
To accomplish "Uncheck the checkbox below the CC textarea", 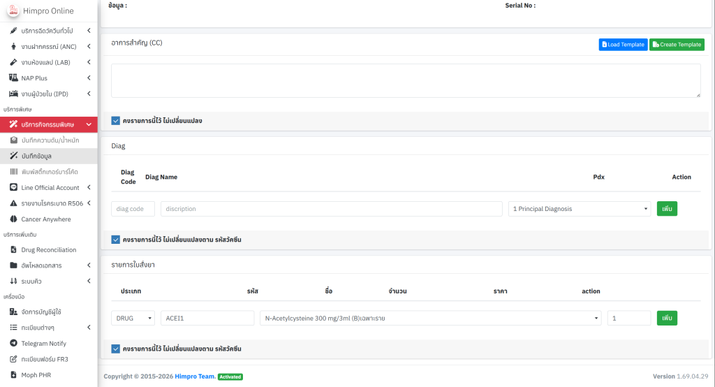I will click(x=116, y=121).
